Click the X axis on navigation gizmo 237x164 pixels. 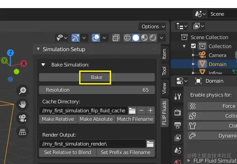click(24, 63)
